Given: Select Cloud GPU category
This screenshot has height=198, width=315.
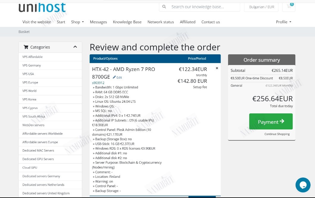Looking at the screenshot, I should click(50, 167).
